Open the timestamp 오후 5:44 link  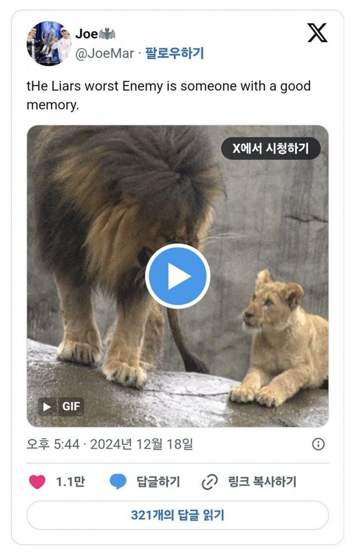(x=53, y=444)
